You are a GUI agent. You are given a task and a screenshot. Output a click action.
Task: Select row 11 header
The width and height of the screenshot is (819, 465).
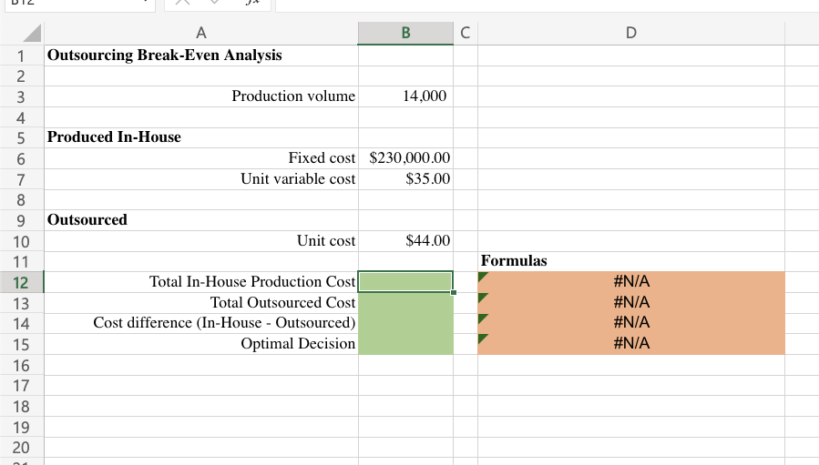click(x=22, y=261)
